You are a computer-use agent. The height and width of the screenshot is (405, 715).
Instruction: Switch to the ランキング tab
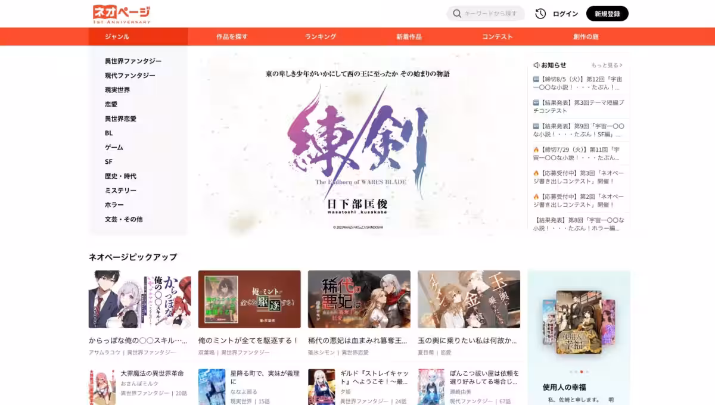(321, 37)
